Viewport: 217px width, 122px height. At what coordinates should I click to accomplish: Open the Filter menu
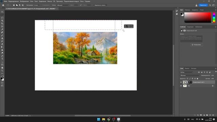tap(50, 1)
